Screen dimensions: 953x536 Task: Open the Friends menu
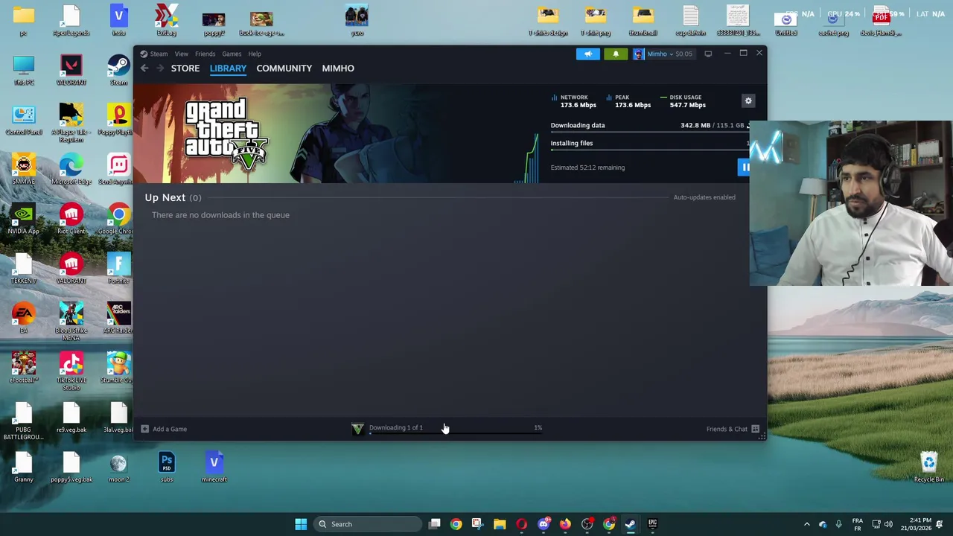pyautogui.click(x=205, y=54)
